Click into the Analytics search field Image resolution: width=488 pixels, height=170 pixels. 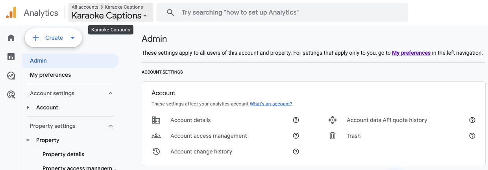point(282,13)
